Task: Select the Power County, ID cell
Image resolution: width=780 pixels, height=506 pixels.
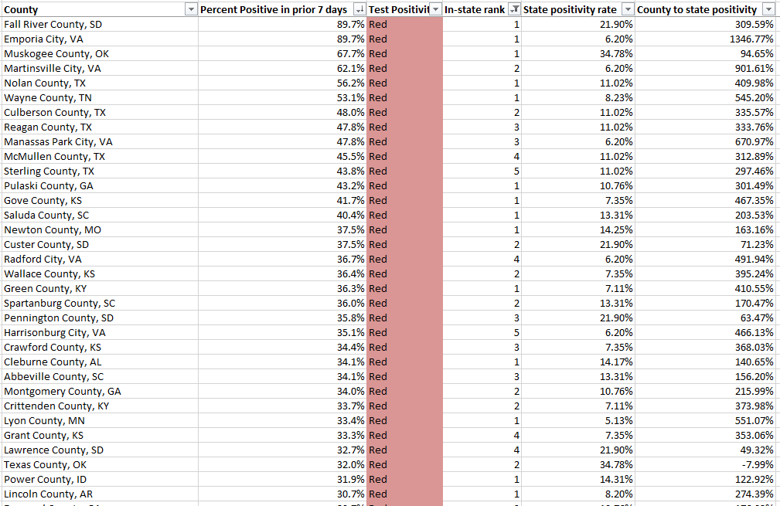Action: (x=100, y=479)
